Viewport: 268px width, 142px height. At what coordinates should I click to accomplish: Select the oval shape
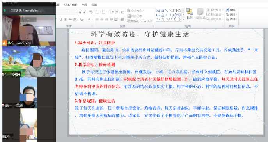click(x=179, y=11)
